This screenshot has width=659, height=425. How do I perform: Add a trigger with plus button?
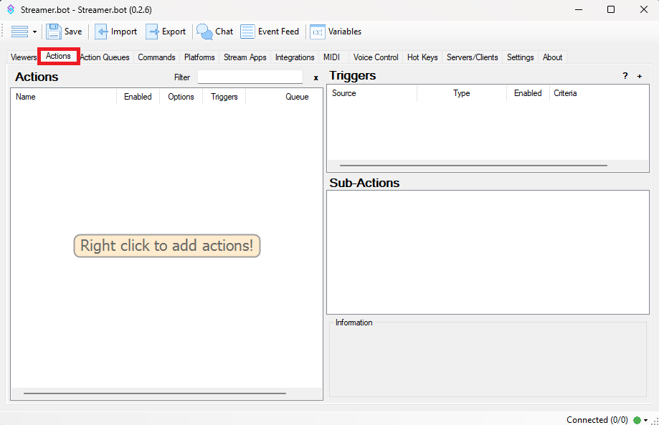click(640, 76)
